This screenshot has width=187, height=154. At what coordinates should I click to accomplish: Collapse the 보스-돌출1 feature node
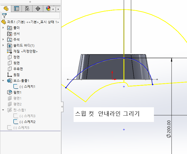point(3,81)
